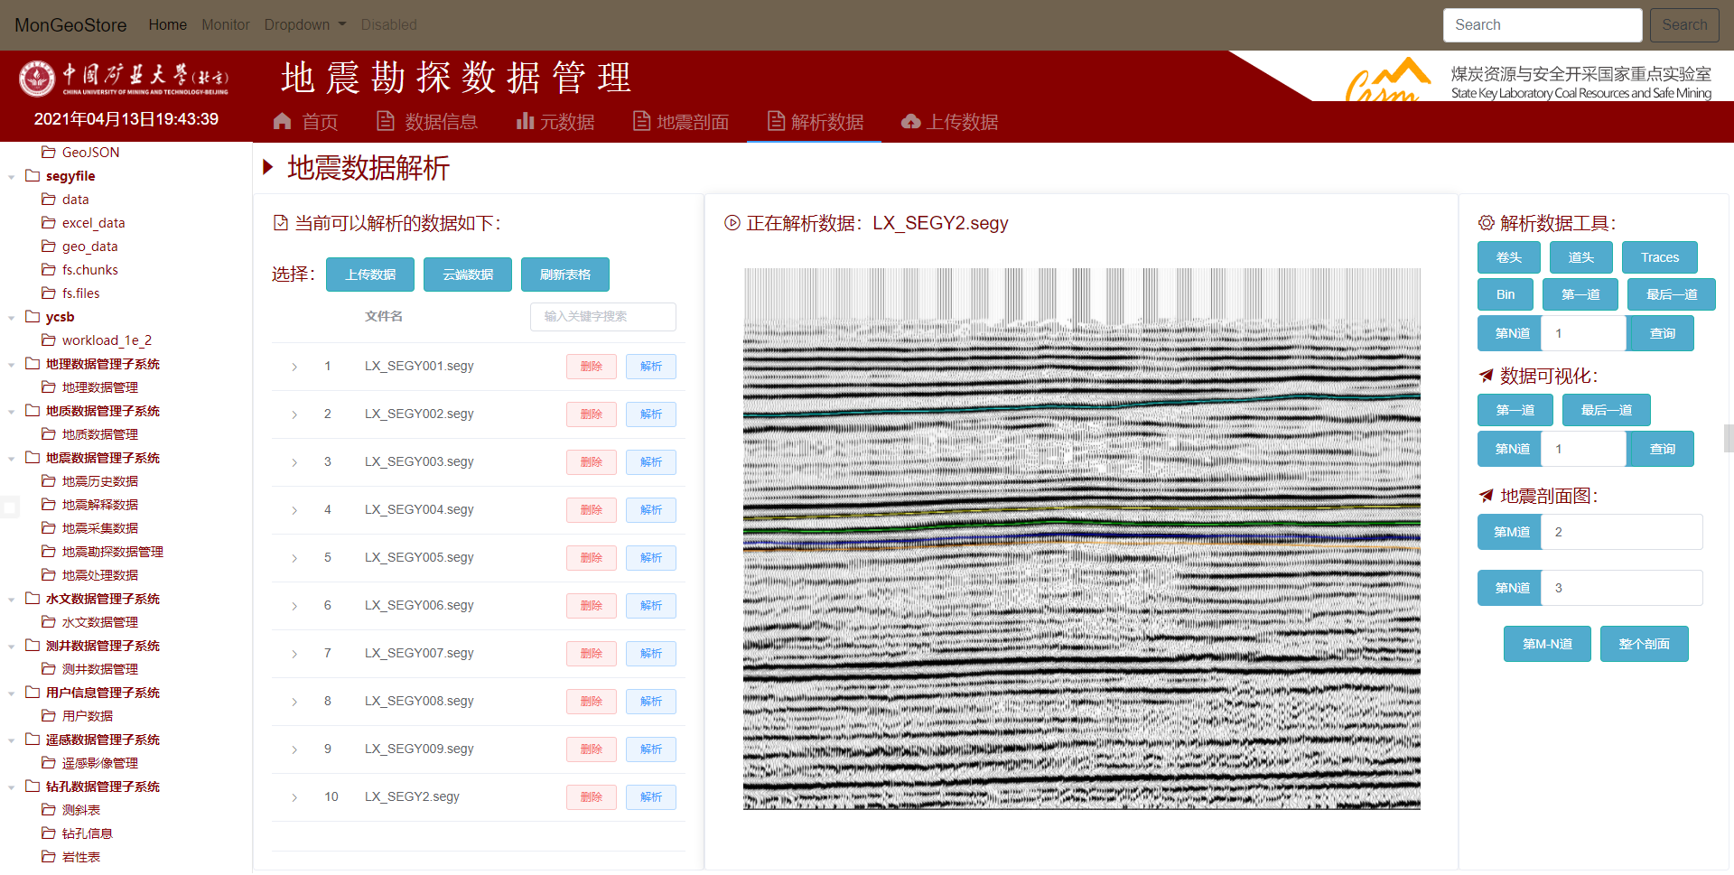This screenshot has width=1734, height=875.
Task: Click 解析 button for LX_SEGY2.segy
Action: click(x=650, y=797)
